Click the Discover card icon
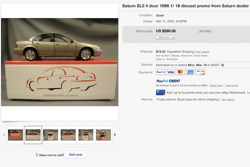 click(x=200, y=72)
